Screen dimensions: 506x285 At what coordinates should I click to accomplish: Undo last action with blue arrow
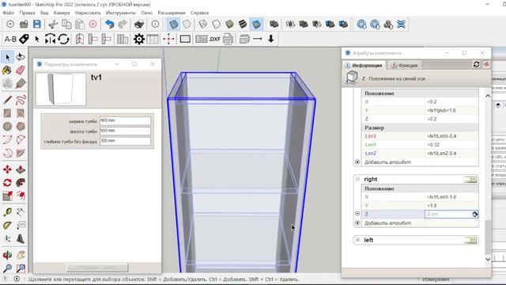(109, 25)
